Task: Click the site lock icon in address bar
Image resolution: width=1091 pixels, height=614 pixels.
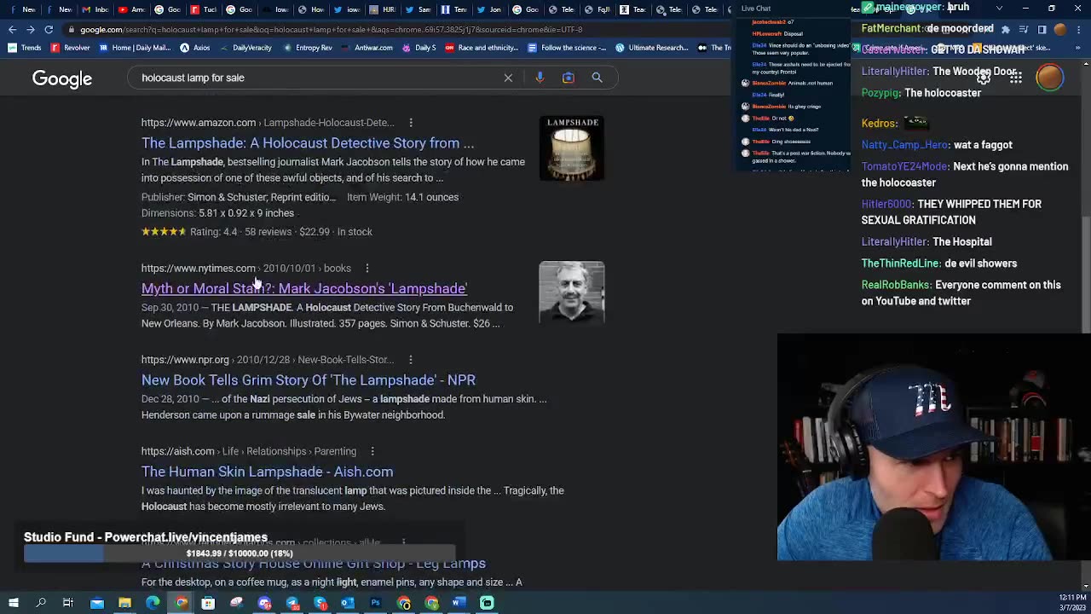Action: pos(72,30)
